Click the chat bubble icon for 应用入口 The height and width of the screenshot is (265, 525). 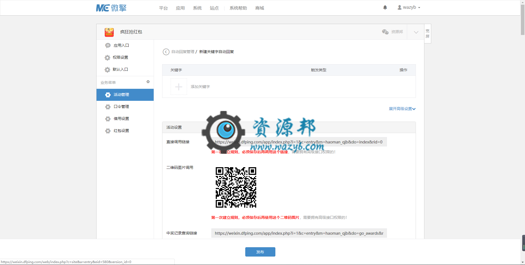click(108, 46)
